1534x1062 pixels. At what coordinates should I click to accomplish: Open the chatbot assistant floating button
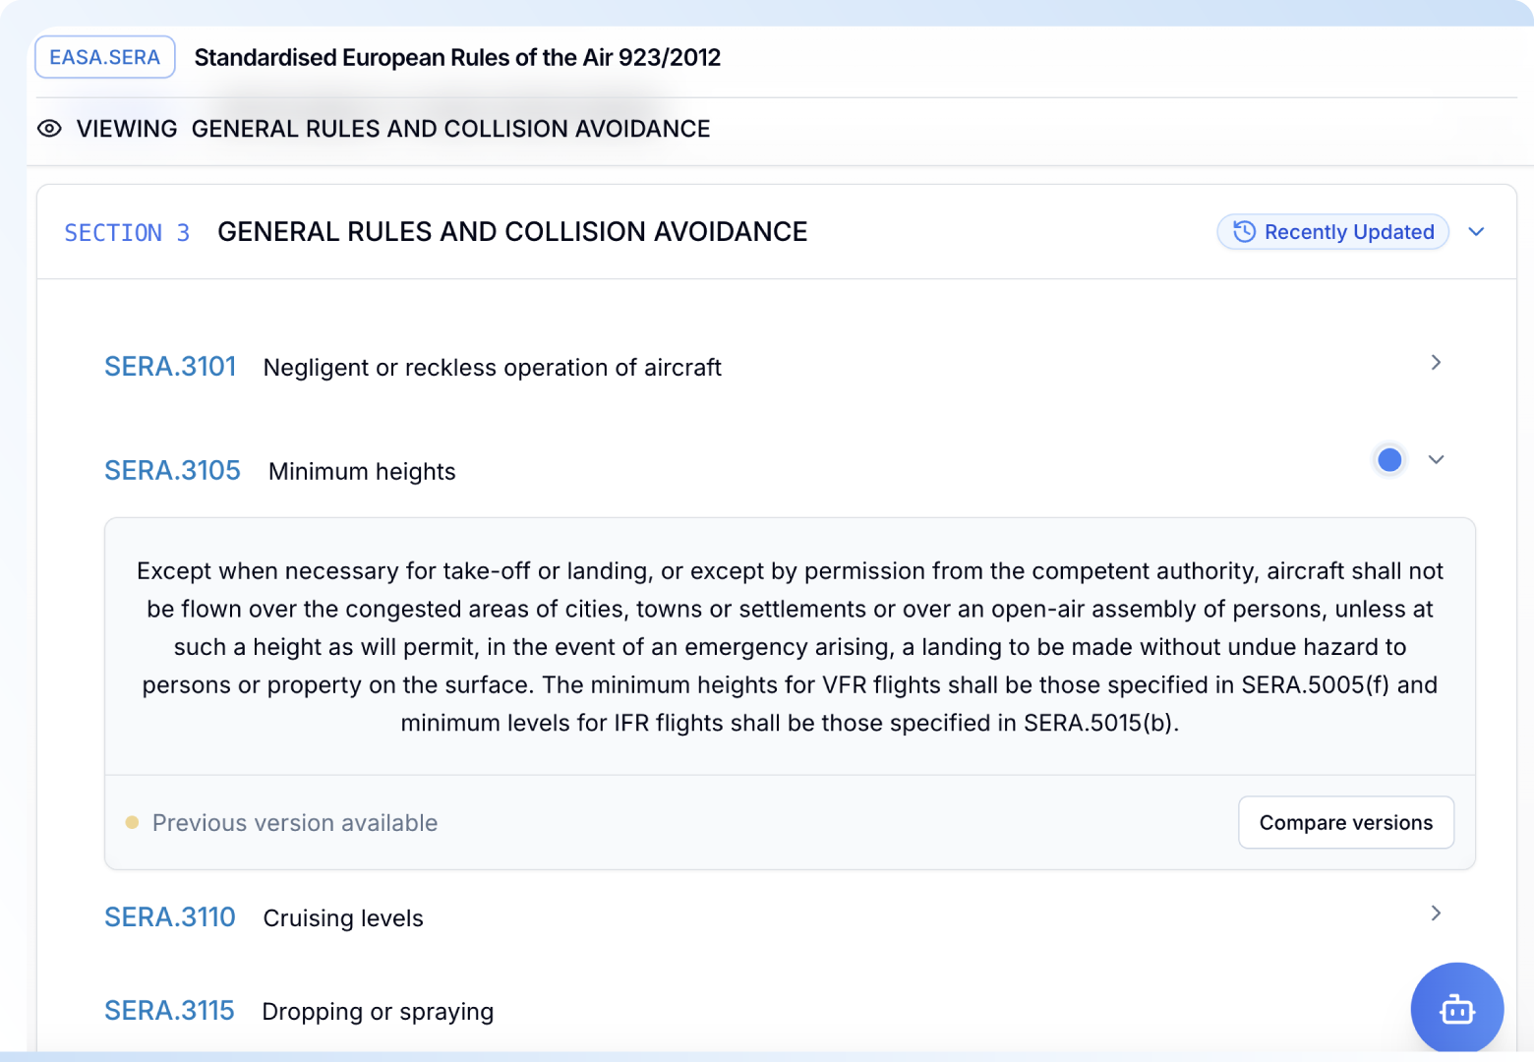click(1456, 1009)
